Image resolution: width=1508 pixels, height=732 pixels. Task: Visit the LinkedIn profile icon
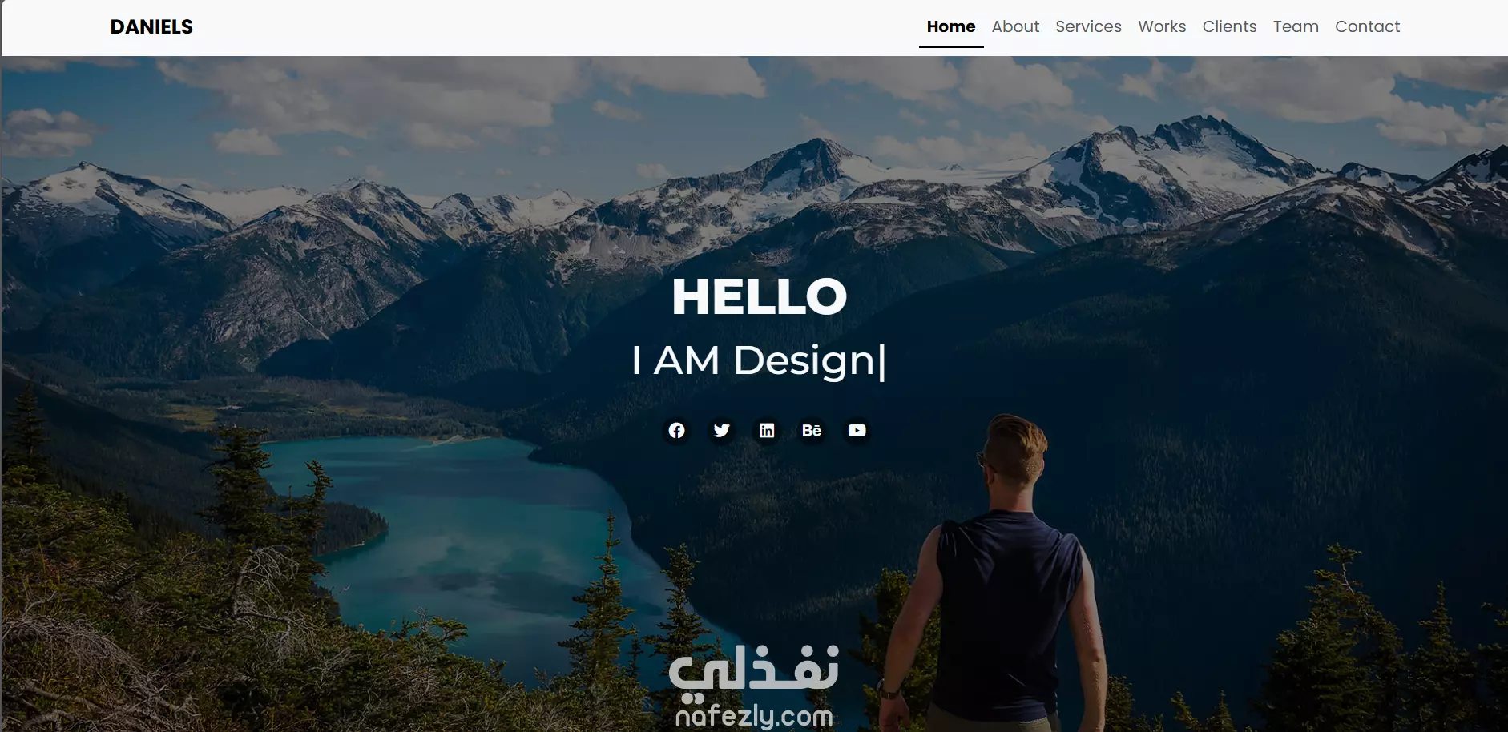[767, 431]
